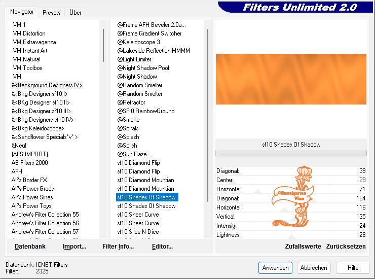Image resolution: width=375 pixels, height=279 pixels.
Task: Adjust the Diagonal slider showing 164
Action: (291, 198)
